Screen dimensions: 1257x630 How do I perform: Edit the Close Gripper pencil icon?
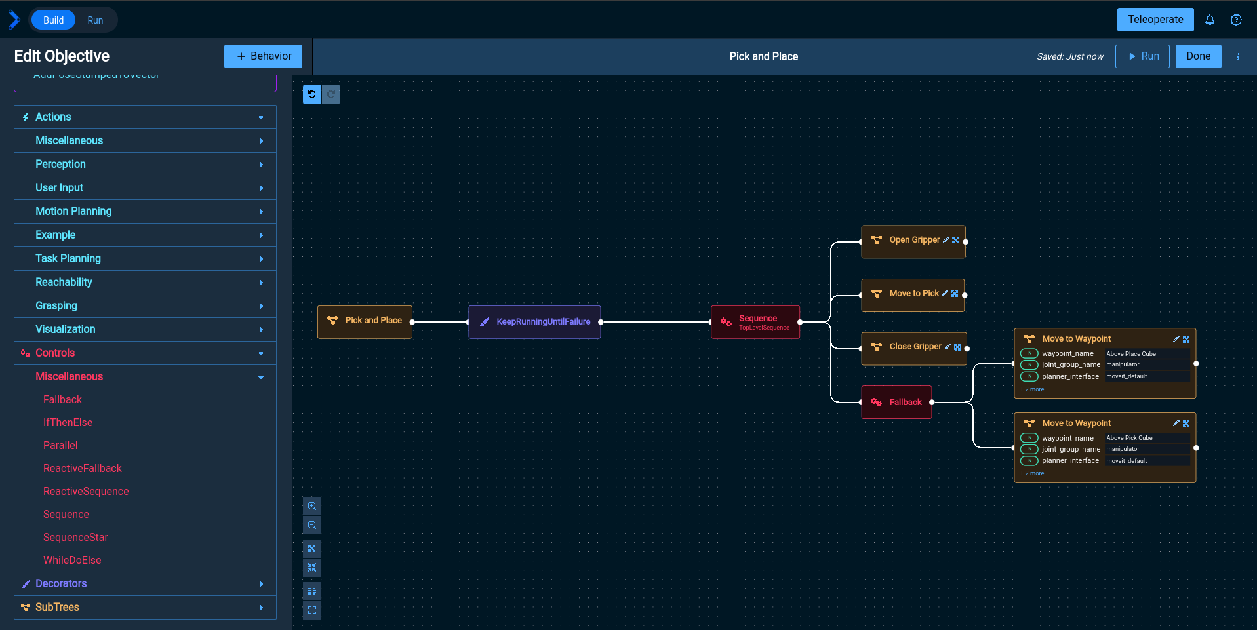pyautogui.click(x=948, y=347)
